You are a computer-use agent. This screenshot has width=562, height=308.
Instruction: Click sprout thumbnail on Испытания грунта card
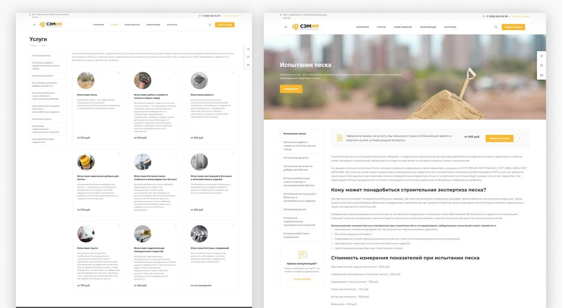click(x=86, y=234)
